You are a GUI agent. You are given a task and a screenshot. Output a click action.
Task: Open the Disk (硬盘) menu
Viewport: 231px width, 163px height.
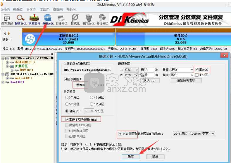[x=18, y=10]
